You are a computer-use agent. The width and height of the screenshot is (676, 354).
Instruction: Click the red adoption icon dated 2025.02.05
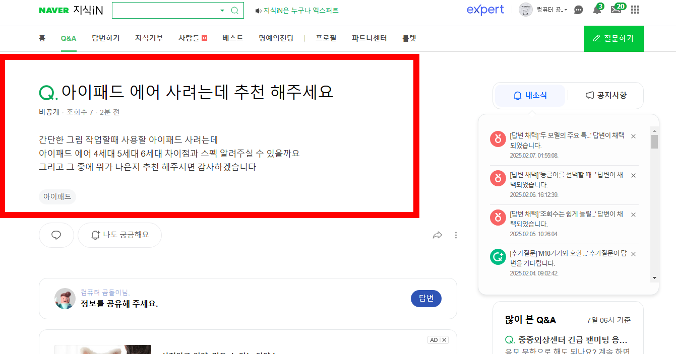(x=498, y=218)
